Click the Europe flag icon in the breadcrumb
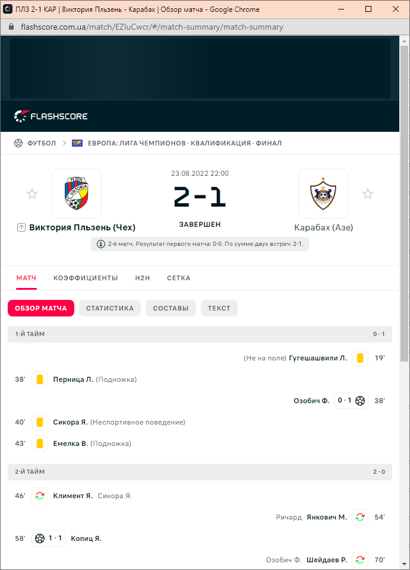Viewport: 410px width, 570px height. [x=77, y=143]
